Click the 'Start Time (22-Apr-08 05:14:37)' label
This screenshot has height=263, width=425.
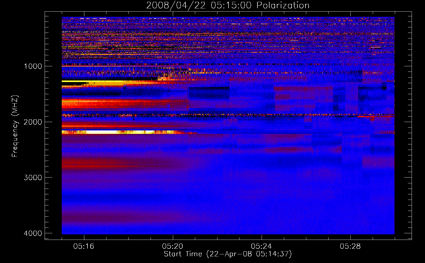(228, 254)
